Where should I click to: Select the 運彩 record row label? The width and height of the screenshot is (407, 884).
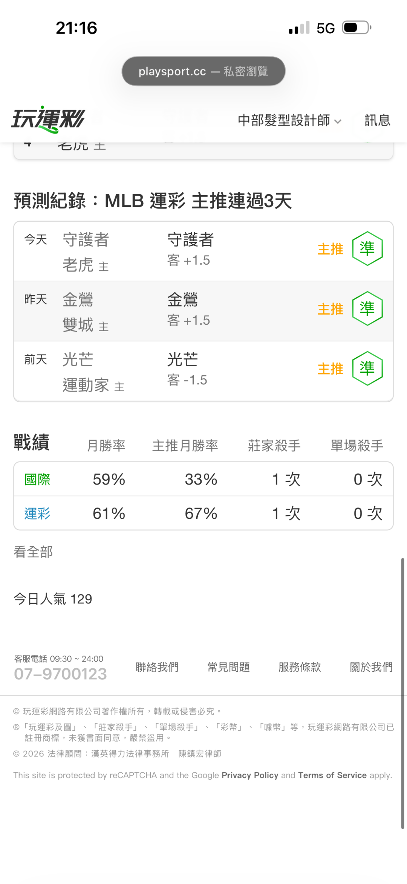[37, 514]
